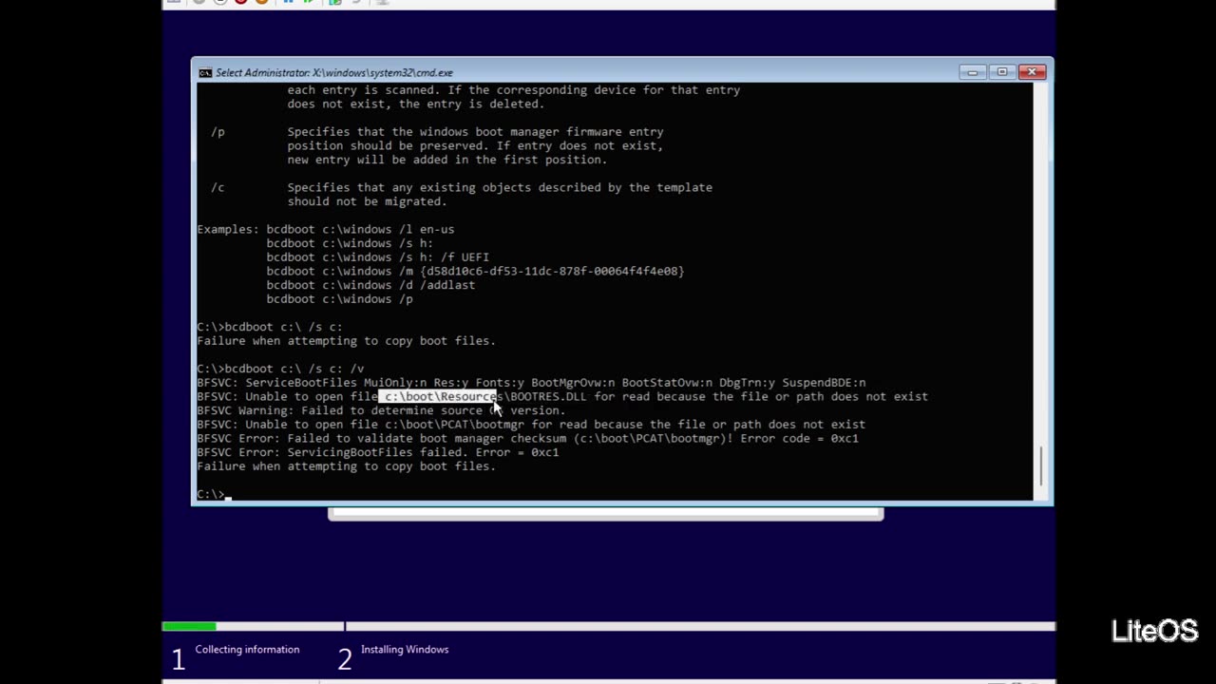Click the current C:\> command prompt

[x=211, y=493]
